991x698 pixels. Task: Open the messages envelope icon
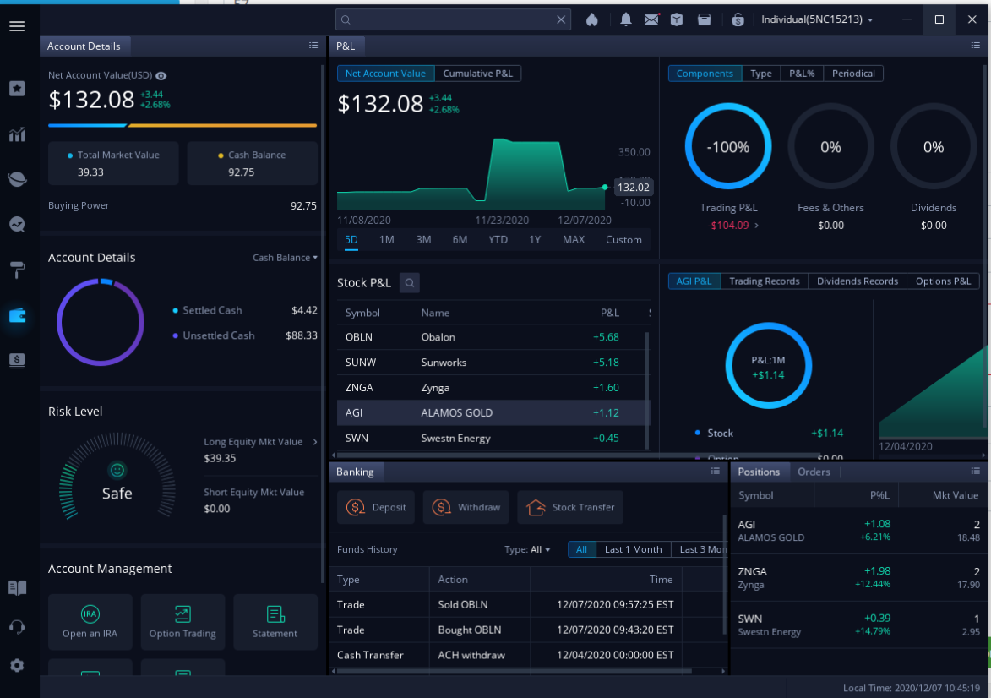(x=651, y=19)
